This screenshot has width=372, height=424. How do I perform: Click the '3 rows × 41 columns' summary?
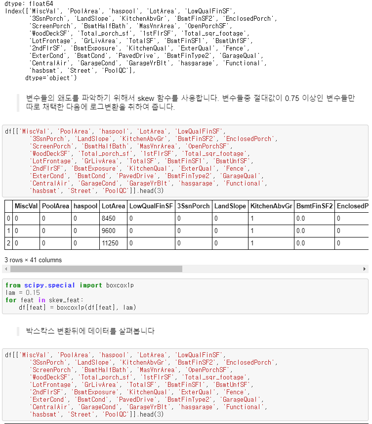(33, 260)
